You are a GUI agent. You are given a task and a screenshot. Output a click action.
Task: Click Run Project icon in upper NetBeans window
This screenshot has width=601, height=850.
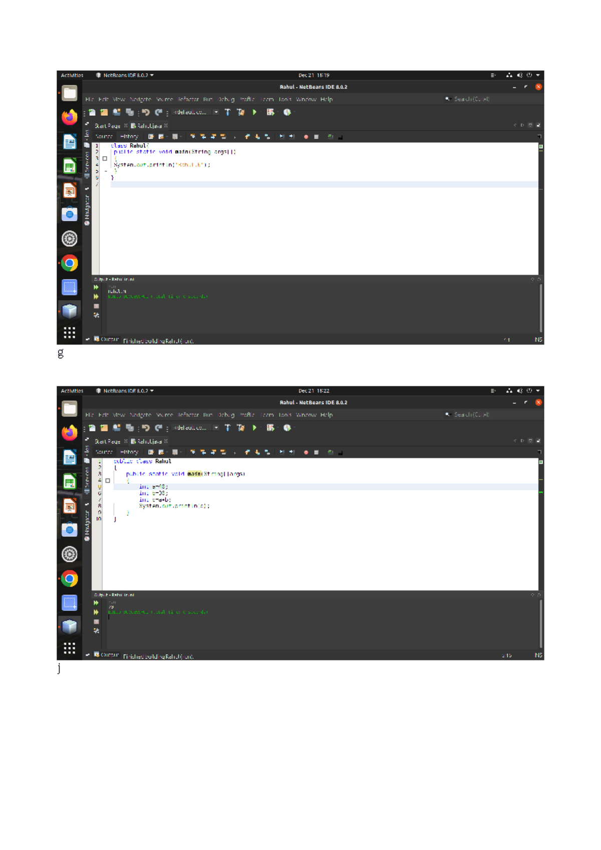[254, 113]
